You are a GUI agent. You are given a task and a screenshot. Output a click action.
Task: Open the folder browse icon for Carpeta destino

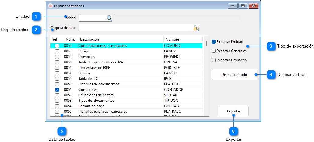click(196, 28)
